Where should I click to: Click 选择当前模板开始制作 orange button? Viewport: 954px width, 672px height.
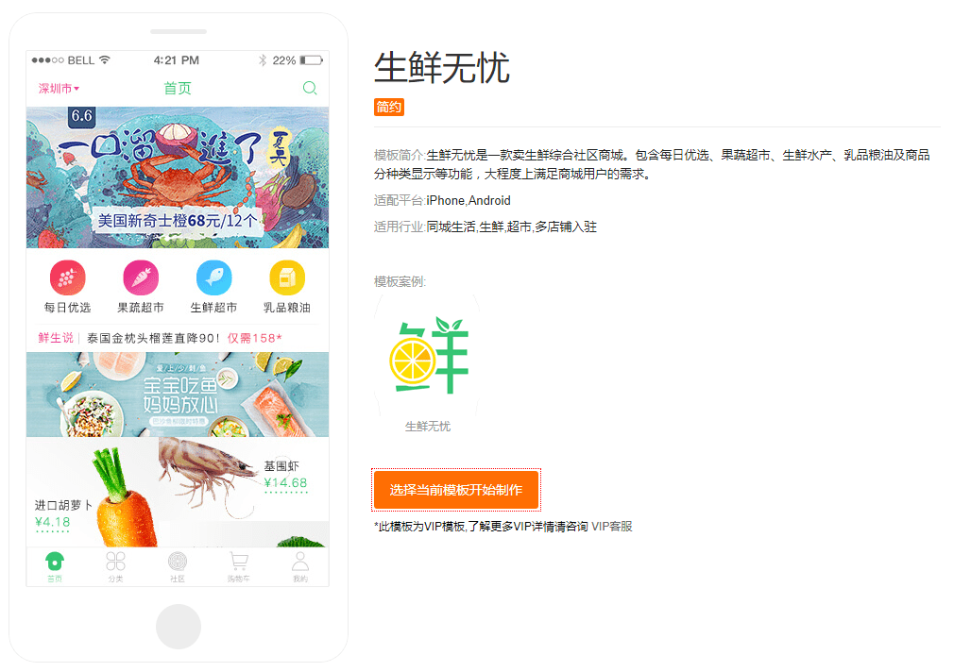coord(456,490)
